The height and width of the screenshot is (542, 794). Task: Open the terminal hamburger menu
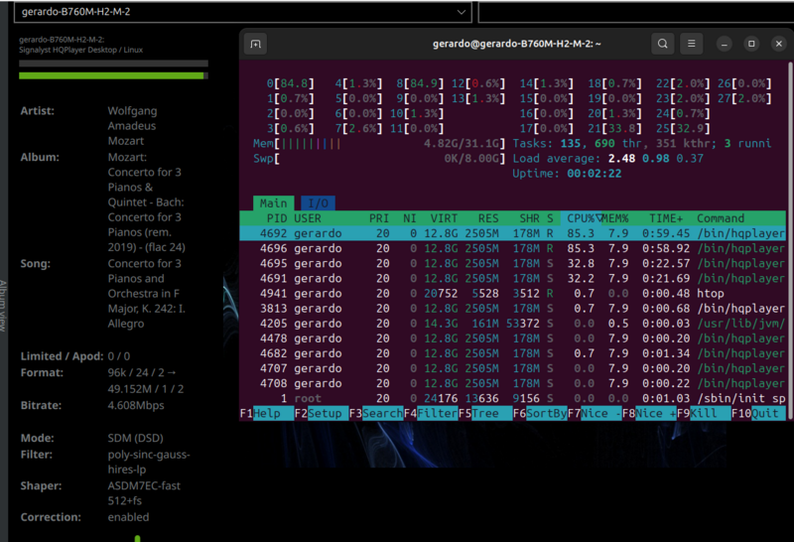pyautogui.click(x=693, y=44)
